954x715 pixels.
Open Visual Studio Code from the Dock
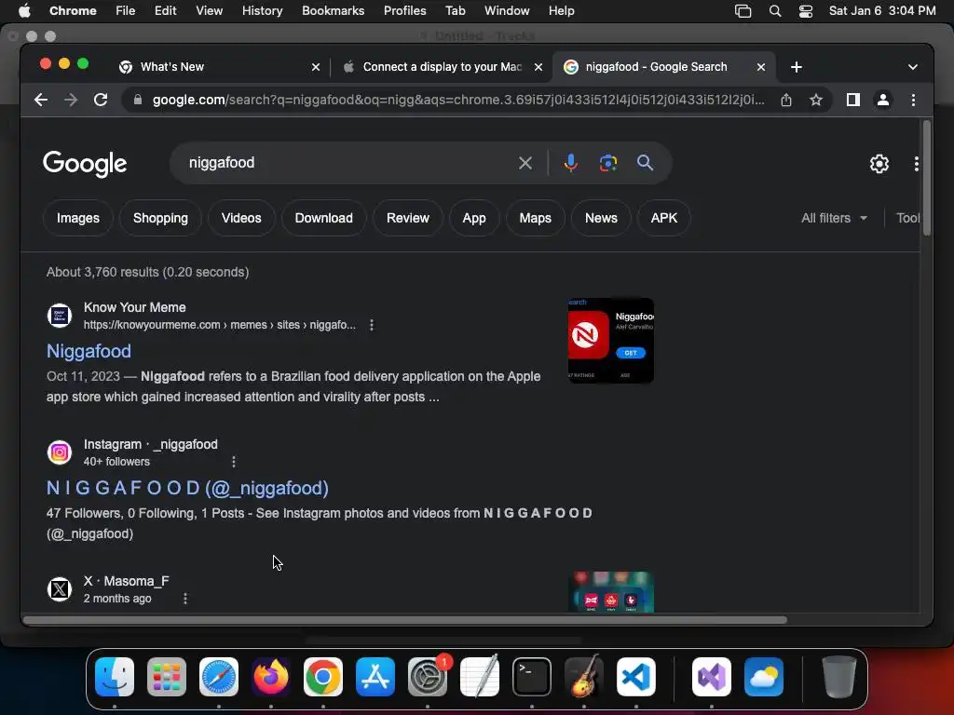pyautogui.click(x=635, y=677)
